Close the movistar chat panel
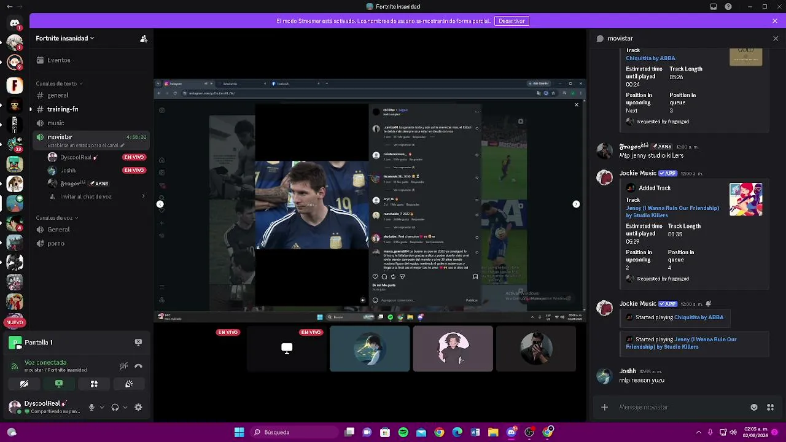The image size is (786, 442). click(x=776, y=38)
